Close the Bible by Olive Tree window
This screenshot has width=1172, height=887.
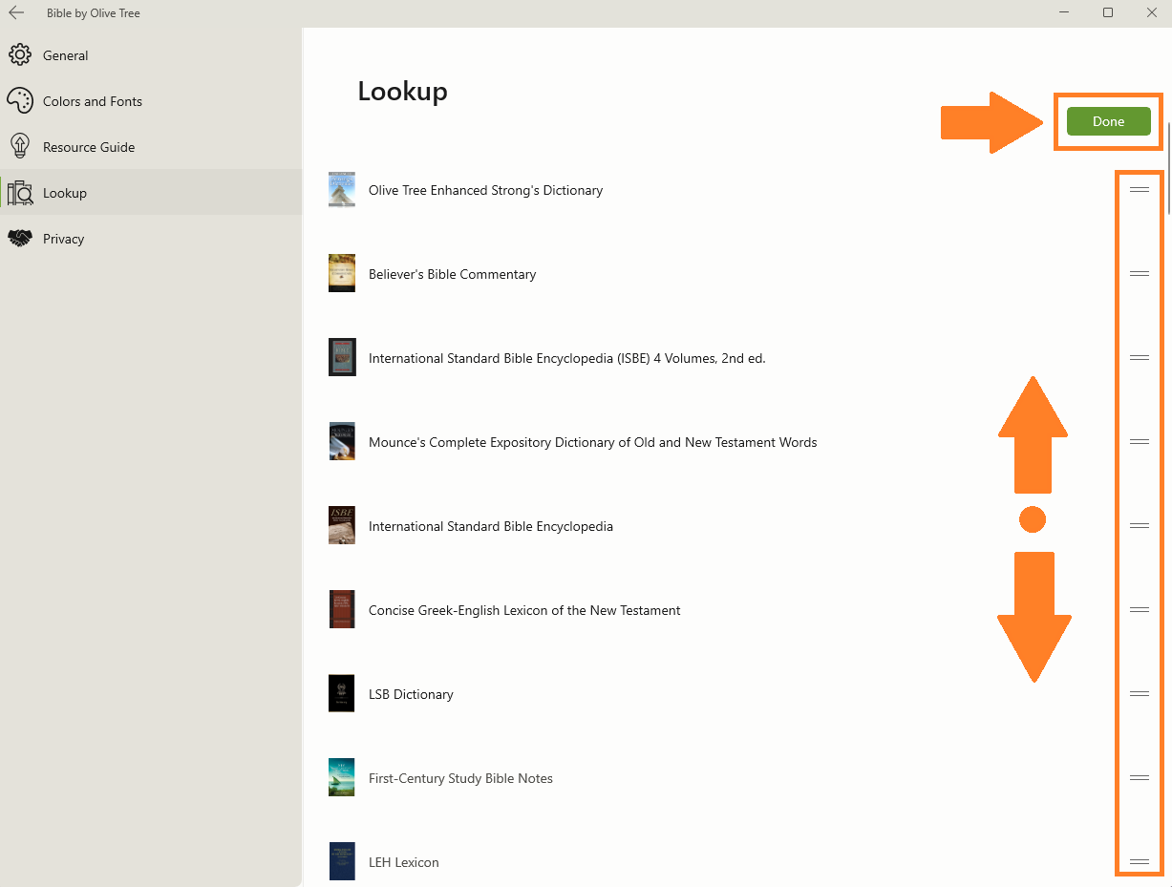tap(1151, 12)
